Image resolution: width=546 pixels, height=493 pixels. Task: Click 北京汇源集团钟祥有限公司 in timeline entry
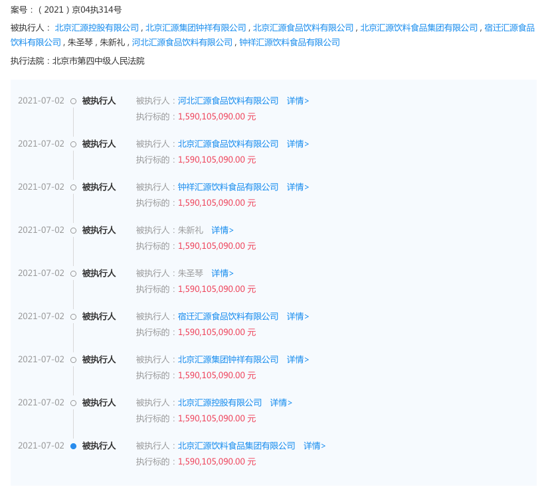point(228,360)
